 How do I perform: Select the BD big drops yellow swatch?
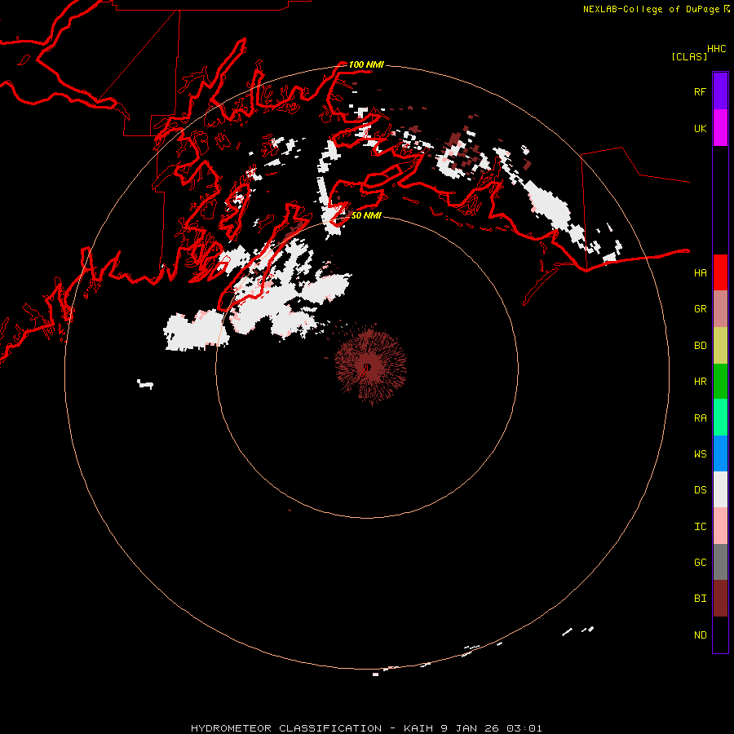click(x=720, y=346)
